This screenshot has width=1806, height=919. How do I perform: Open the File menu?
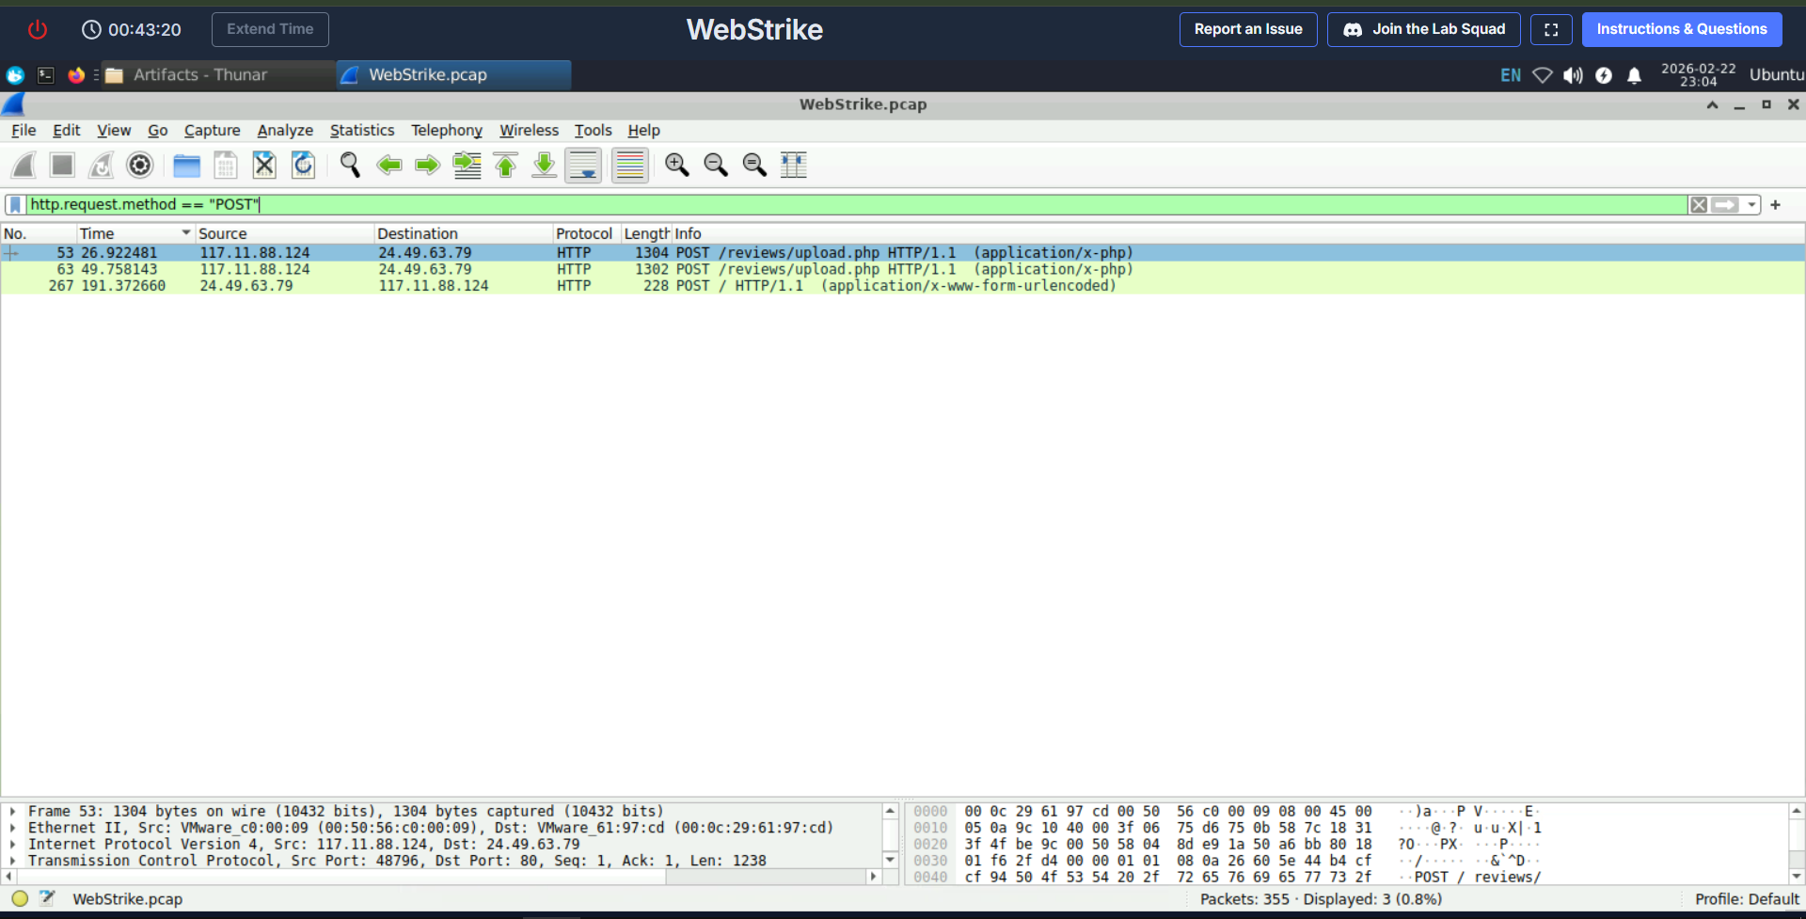pyautogui.click(x=24, y=130)
